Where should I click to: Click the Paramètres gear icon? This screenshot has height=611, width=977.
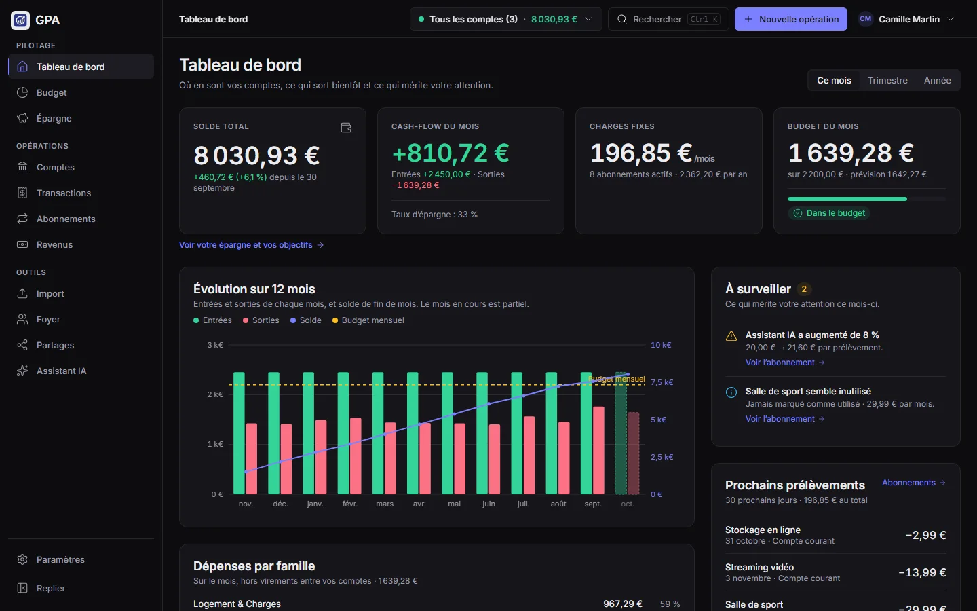22,559
